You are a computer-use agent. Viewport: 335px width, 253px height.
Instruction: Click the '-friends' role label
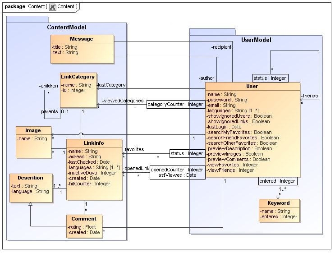click(310, 96)
